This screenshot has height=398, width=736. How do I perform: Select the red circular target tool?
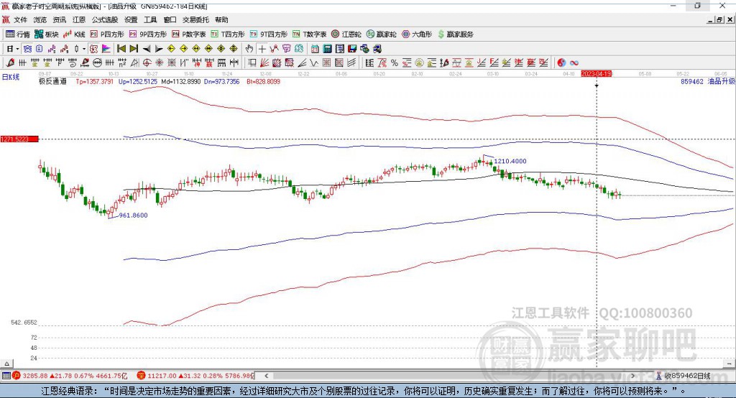pos(147,63)
